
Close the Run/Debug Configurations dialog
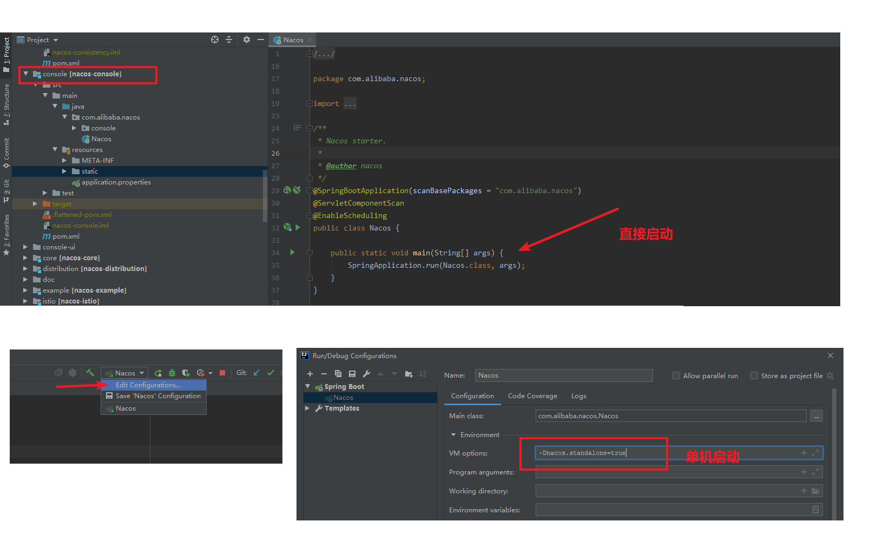pyautogui.click(x=831, y=355)
